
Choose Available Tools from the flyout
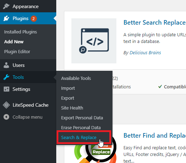[76, 78]
